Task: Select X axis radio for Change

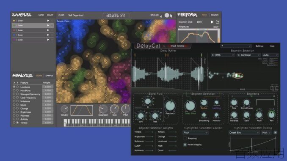Action: [14, 108]
